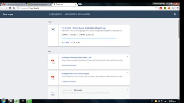
Task: Open the red Adblock extension icon
Action: (161, 8)
